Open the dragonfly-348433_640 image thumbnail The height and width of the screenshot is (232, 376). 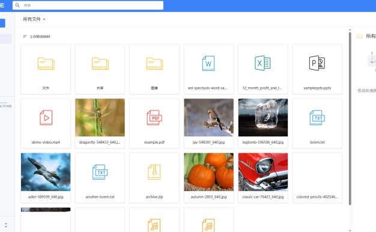click(100, 118)
